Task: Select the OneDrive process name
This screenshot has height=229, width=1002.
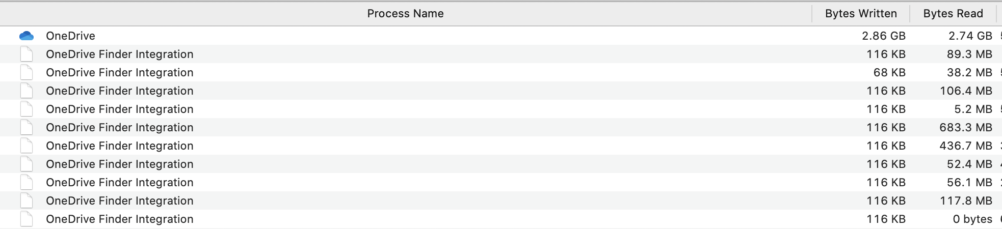Action: click(x=70, y=36)
